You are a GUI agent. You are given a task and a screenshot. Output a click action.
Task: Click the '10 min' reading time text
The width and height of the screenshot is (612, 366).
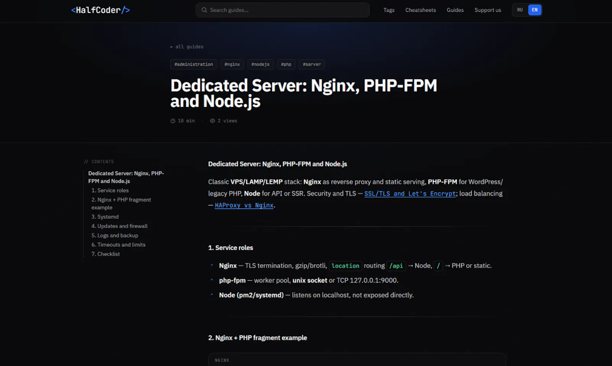[186, 121]
